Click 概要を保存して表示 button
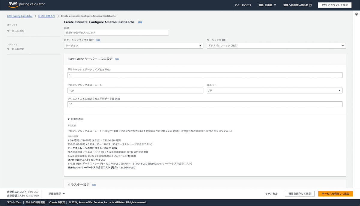Viewport: 360px width, 206px height. point(300,194)
